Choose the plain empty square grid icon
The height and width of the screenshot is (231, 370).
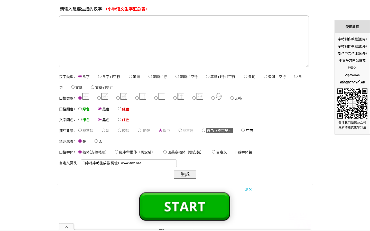tap(162, 97)
